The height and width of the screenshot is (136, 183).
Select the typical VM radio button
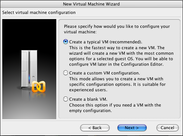[66, 41]
